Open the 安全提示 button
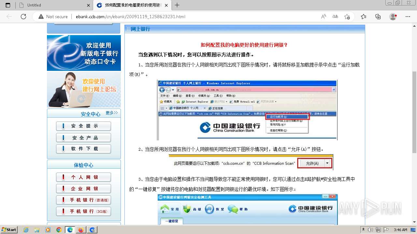This screenshot has height=234, width=417. 83,126
